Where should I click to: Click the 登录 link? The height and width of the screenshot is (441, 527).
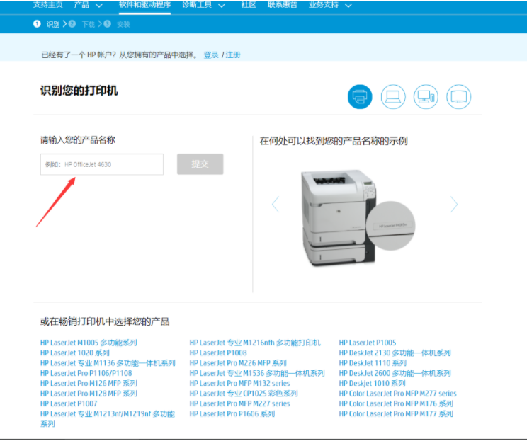[x=211, y=55]
